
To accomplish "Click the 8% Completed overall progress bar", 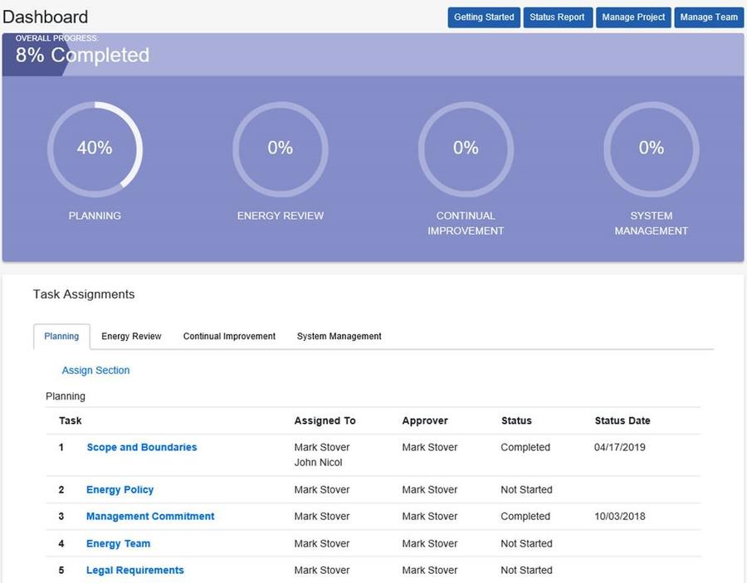I will [x=373, y=55].
